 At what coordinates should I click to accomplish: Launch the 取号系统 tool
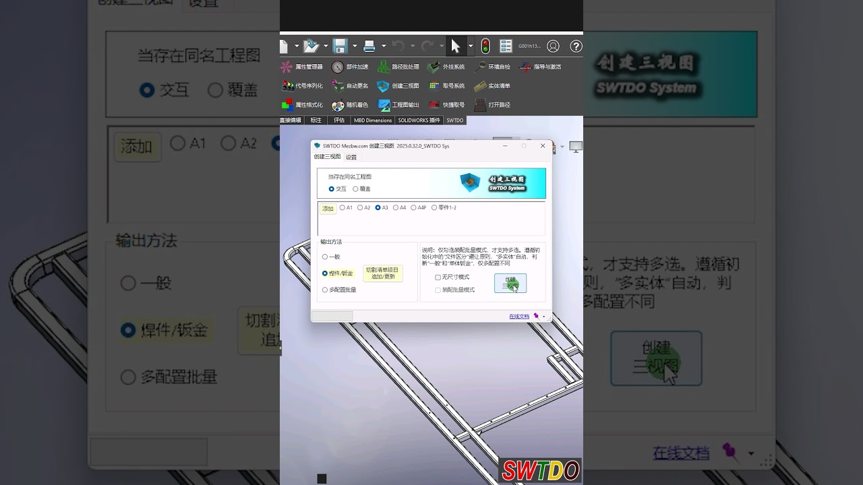[446, 86]
